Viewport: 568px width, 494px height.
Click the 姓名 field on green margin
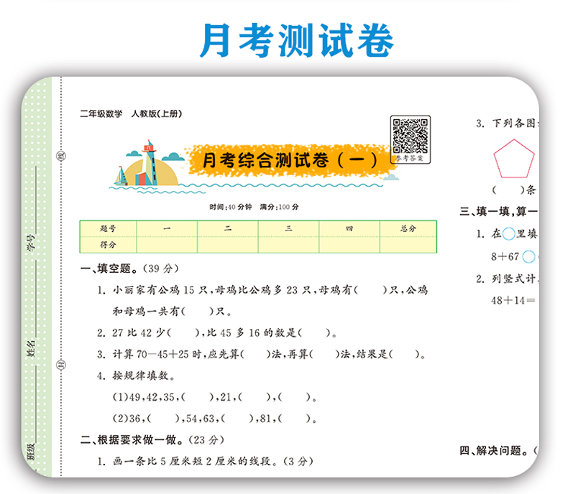(x=31, y=348)
